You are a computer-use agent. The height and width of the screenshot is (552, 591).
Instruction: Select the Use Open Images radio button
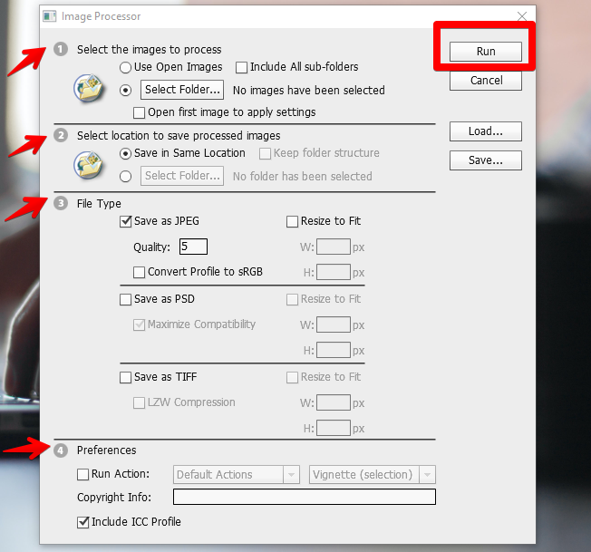(x=125, y=67)
